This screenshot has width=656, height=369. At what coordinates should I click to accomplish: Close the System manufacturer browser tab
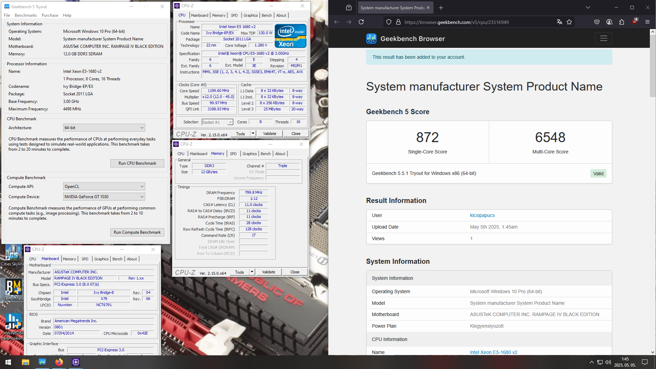(x=428, y=8)
